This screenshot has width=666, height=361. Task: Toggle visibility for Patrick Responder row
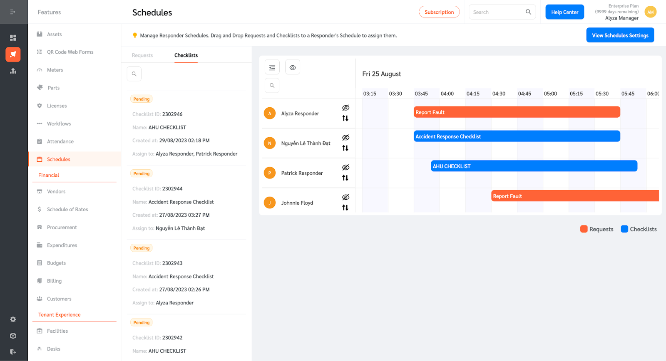[345, 167]
